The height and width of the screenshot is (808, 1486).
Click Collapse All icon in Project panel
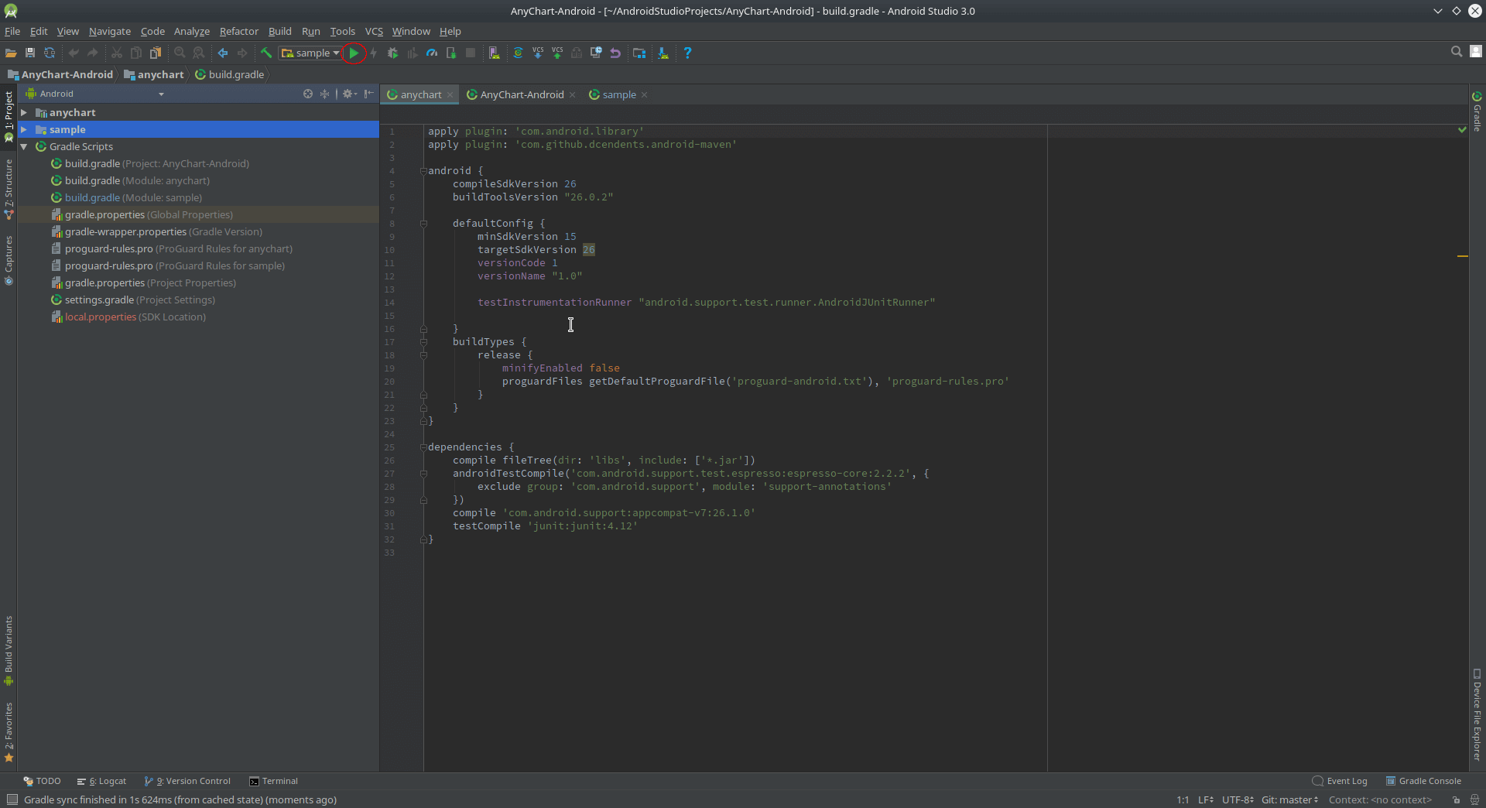pos(325,94)
